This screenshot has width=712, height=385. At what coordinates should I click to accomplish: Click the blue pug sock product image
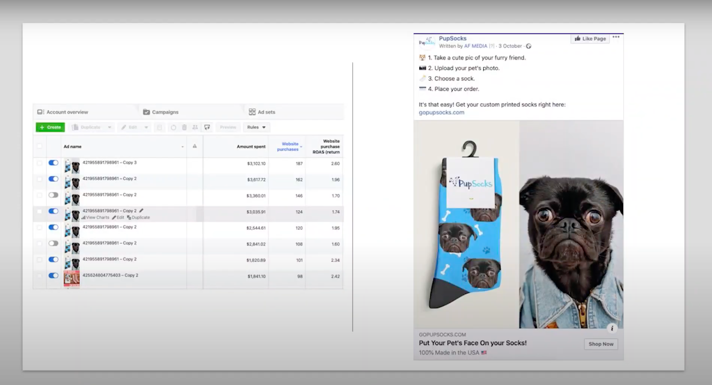(466, 224)
